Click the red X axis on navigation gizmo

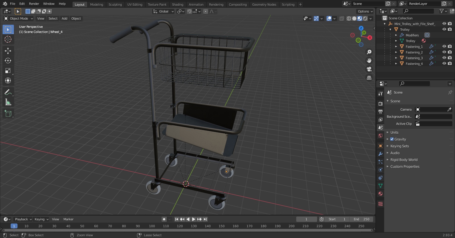pyautogui.click(x=370, y=38)
